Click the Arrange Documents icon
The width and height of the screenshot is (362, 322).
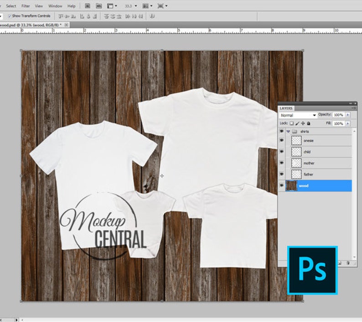(145, 6)
